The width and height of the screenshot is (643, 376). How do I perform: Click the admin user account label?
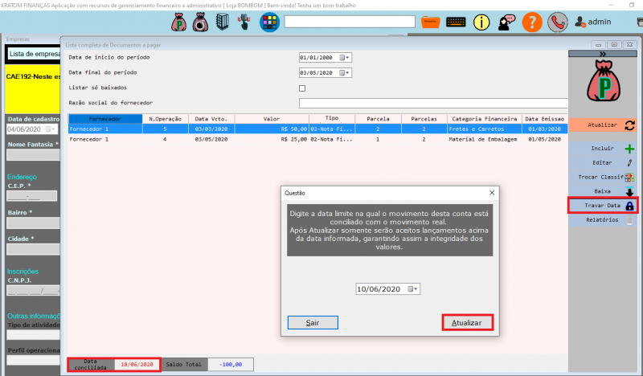click(x=600, y=22)
